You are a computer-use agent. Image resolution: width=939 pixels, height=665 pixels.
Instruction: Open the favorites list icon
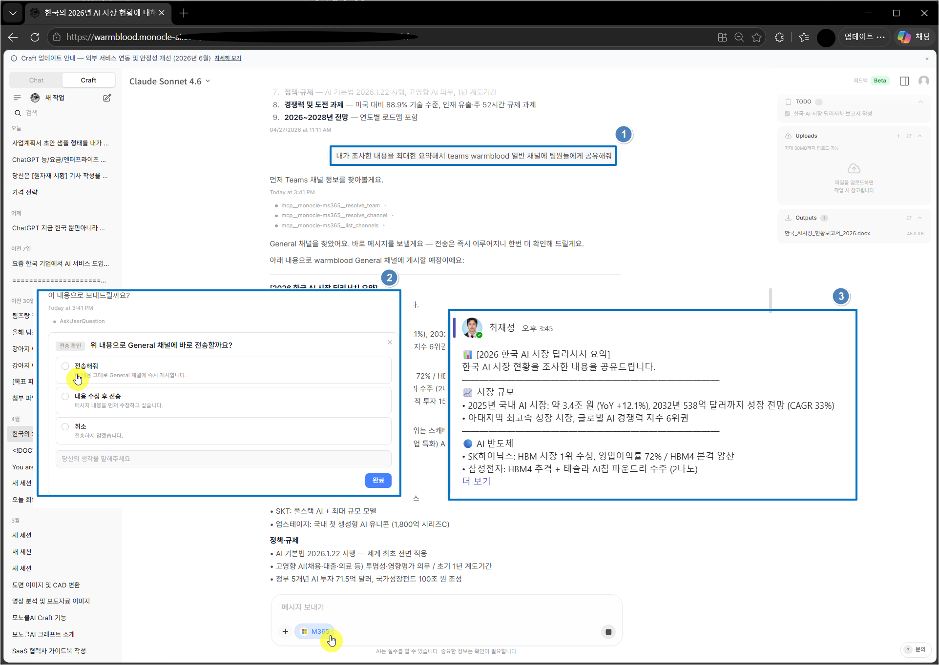click(804, 37)
